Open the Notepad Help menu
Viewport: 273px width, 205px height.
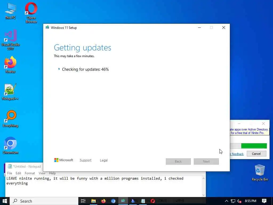tap(52, 173)
